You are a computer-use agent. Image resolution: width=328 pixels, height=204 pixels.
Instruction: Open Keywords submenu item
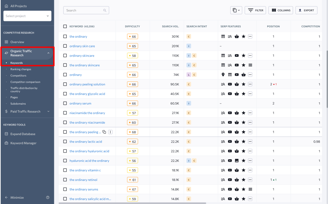pyautogui.click(x=17, y=63)
